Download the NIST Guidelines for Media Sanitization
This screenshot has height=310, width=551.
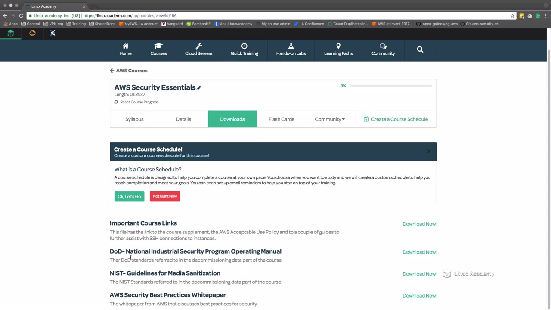tap(420, 274)
